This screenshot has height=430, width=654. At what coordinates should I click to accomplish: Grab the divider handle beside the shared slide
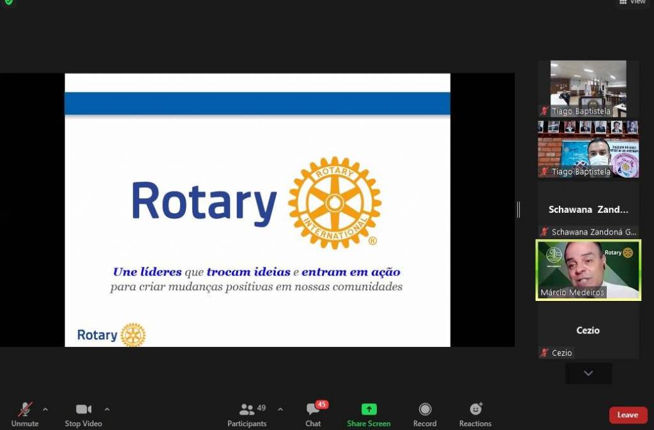point(518,209)
